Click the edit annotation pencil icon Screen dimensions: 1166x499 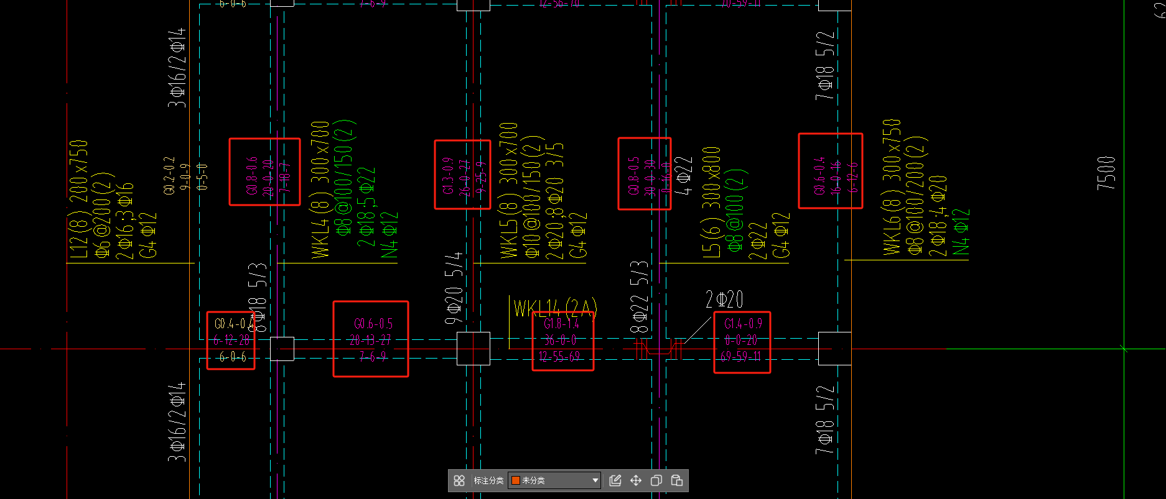tap(615, 480)
